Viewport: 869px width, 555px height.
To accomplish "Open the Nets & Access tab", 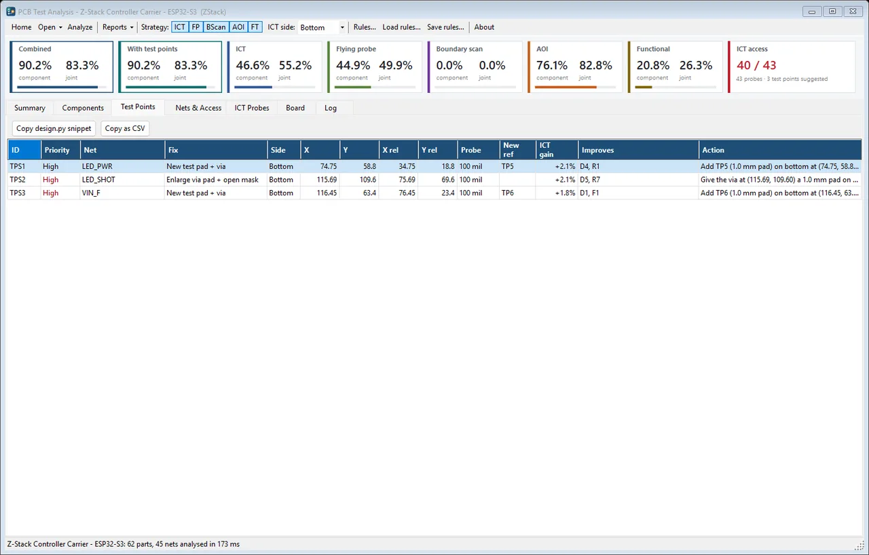I will [198, 108].
